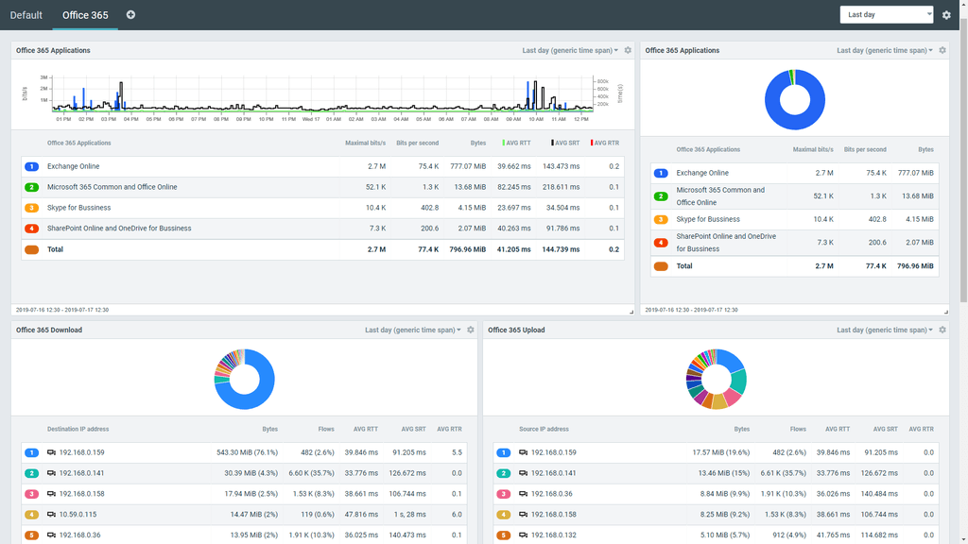Toggle the AVG RTT series in chart legend

pos(517,144)
